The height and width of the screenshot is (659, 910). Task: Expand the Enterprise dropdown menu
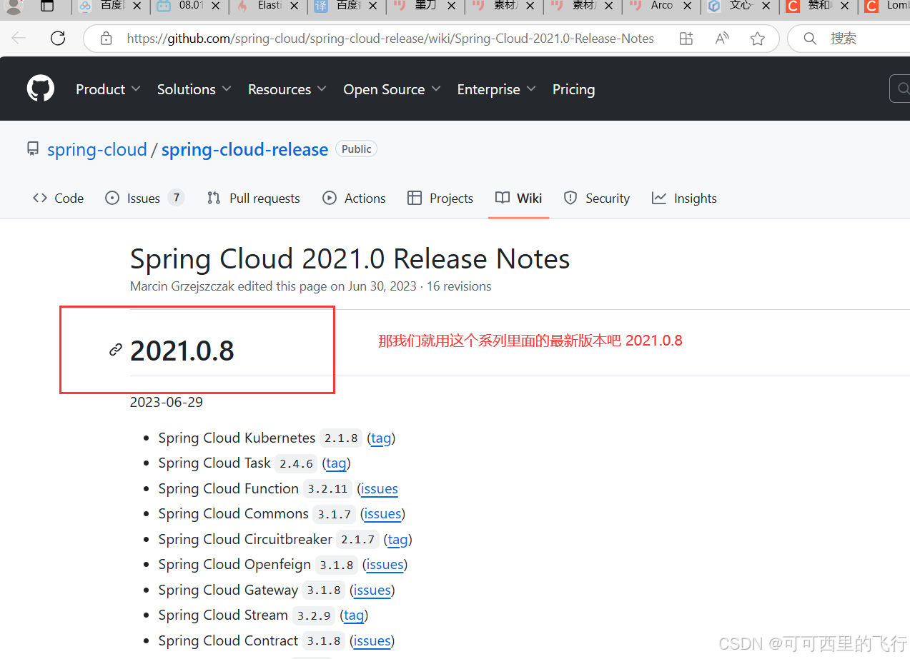click(497, 89)
